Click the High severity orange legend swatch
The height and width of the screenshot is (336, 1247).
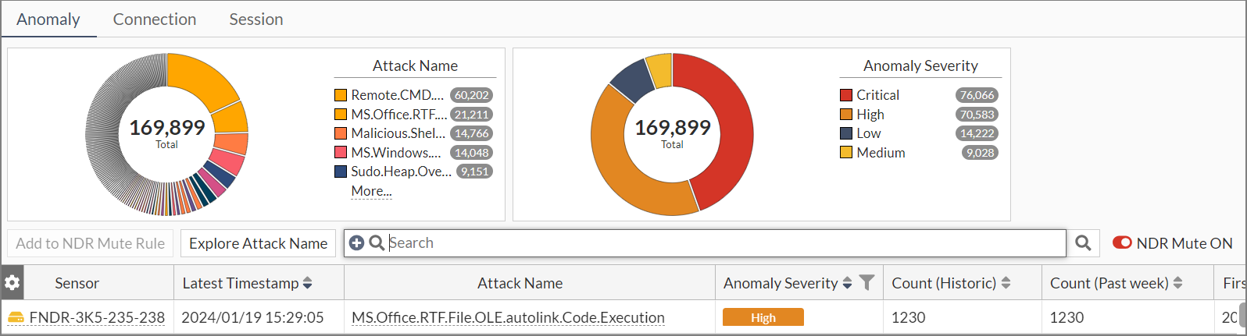(x=846, y=115)
